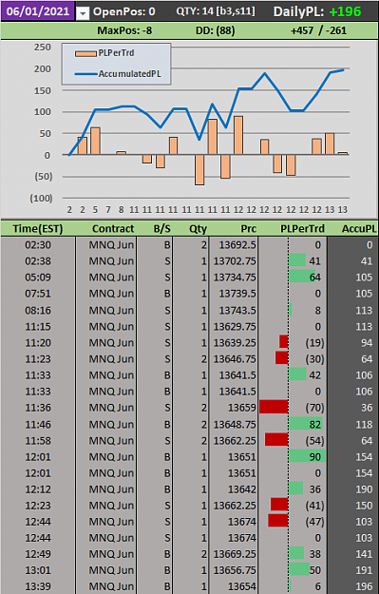Click the AccuPL column header

[352, 229]
